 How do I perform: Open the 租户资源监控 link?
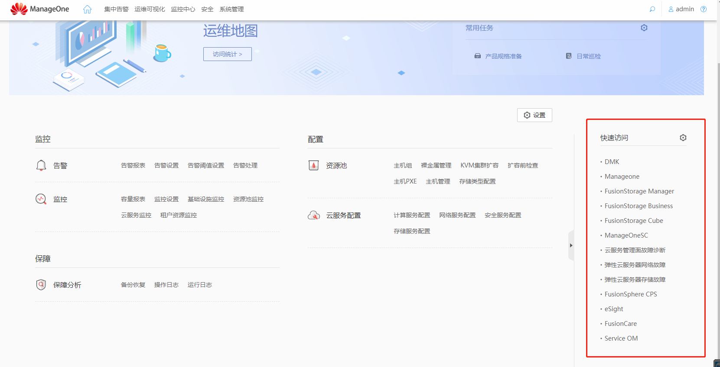[179, 215]
